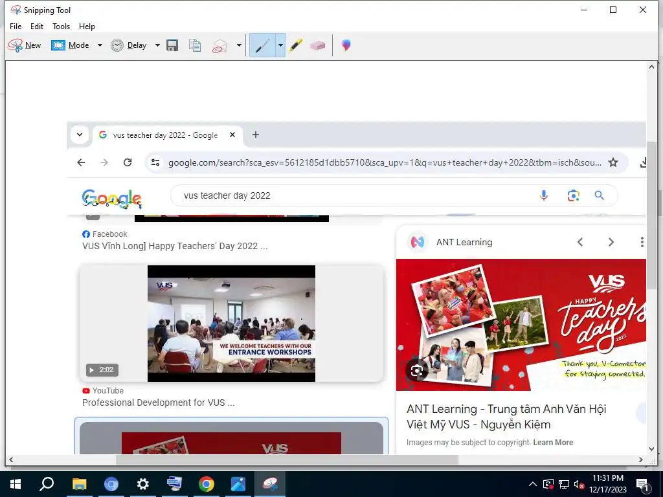Open the File menu
663x497 pixels.
click(16, 26)
